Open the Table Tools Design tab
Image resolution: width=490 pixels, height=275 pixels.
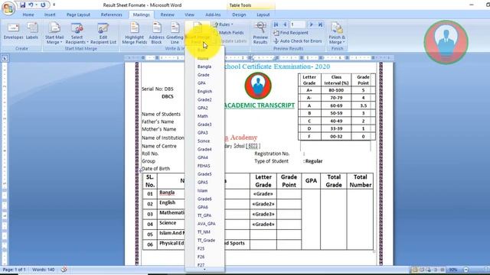coord(239,15)
